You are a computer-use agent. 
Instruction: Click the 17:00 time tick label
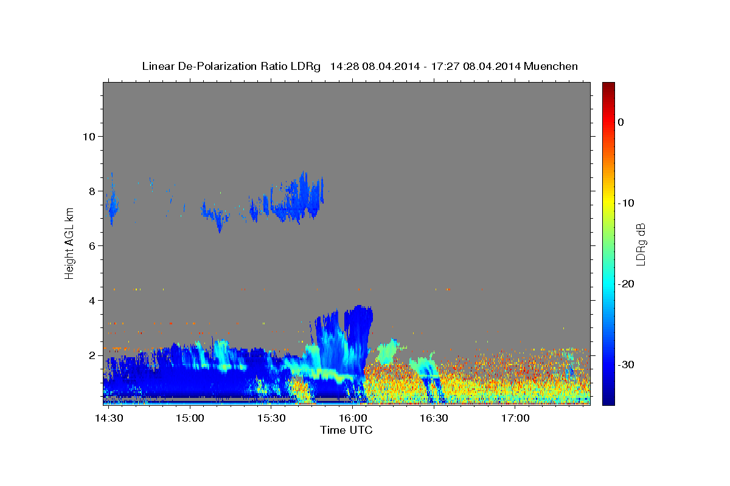click(x=515, y=418)
